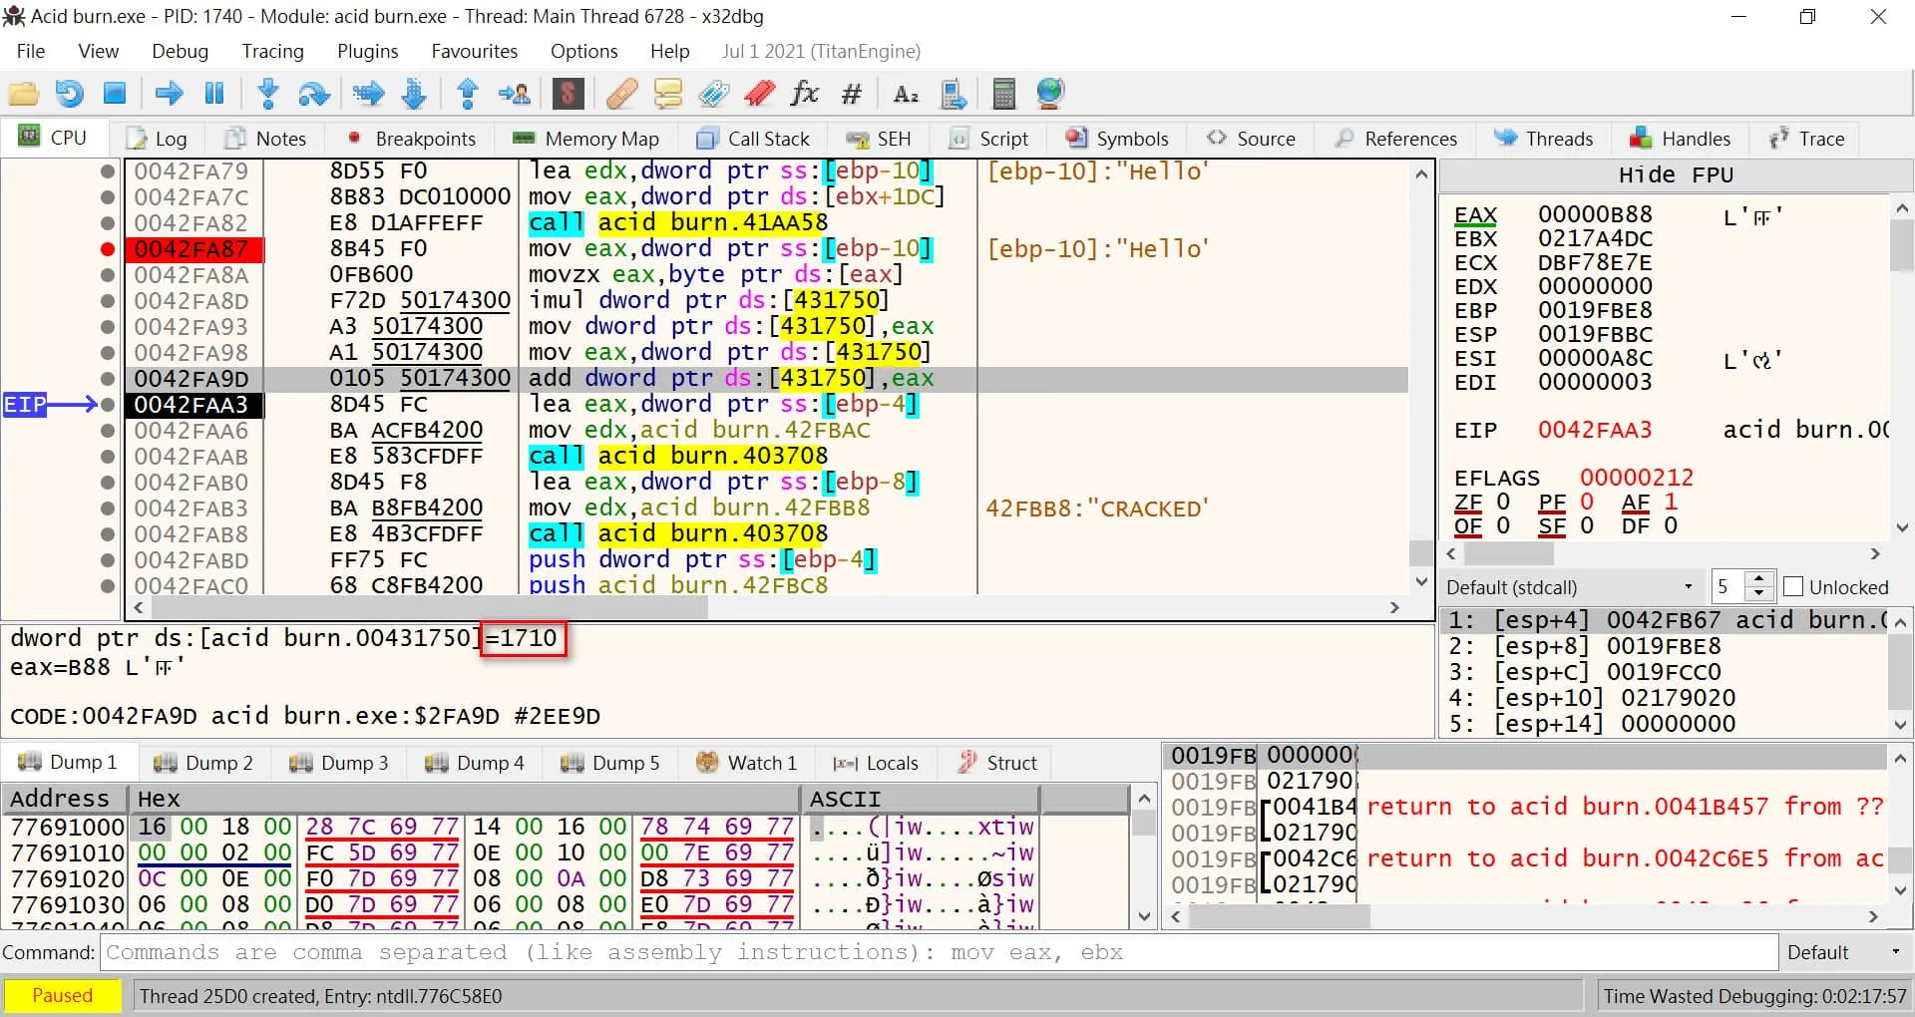Restart the debugged program

tap(69, 94)
